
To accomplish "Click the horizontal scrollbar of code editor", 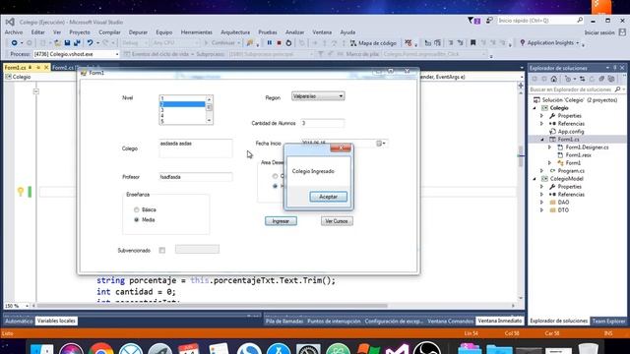I will (x=213, y=306).
